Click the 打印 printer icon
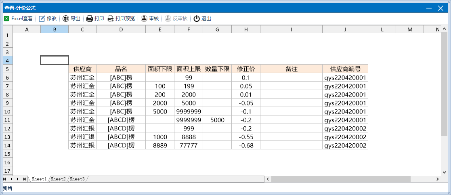The width and height of the screenshot is (451, 195). (x=90, y=19)
